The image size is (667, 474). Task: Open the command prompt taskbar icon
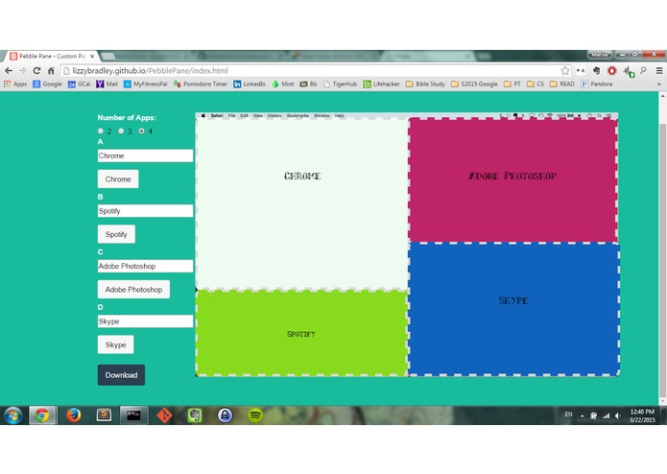pos(134,415)
